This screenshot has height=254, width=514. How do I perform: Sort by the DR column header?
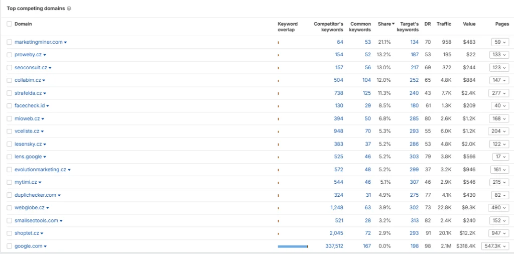428,24
